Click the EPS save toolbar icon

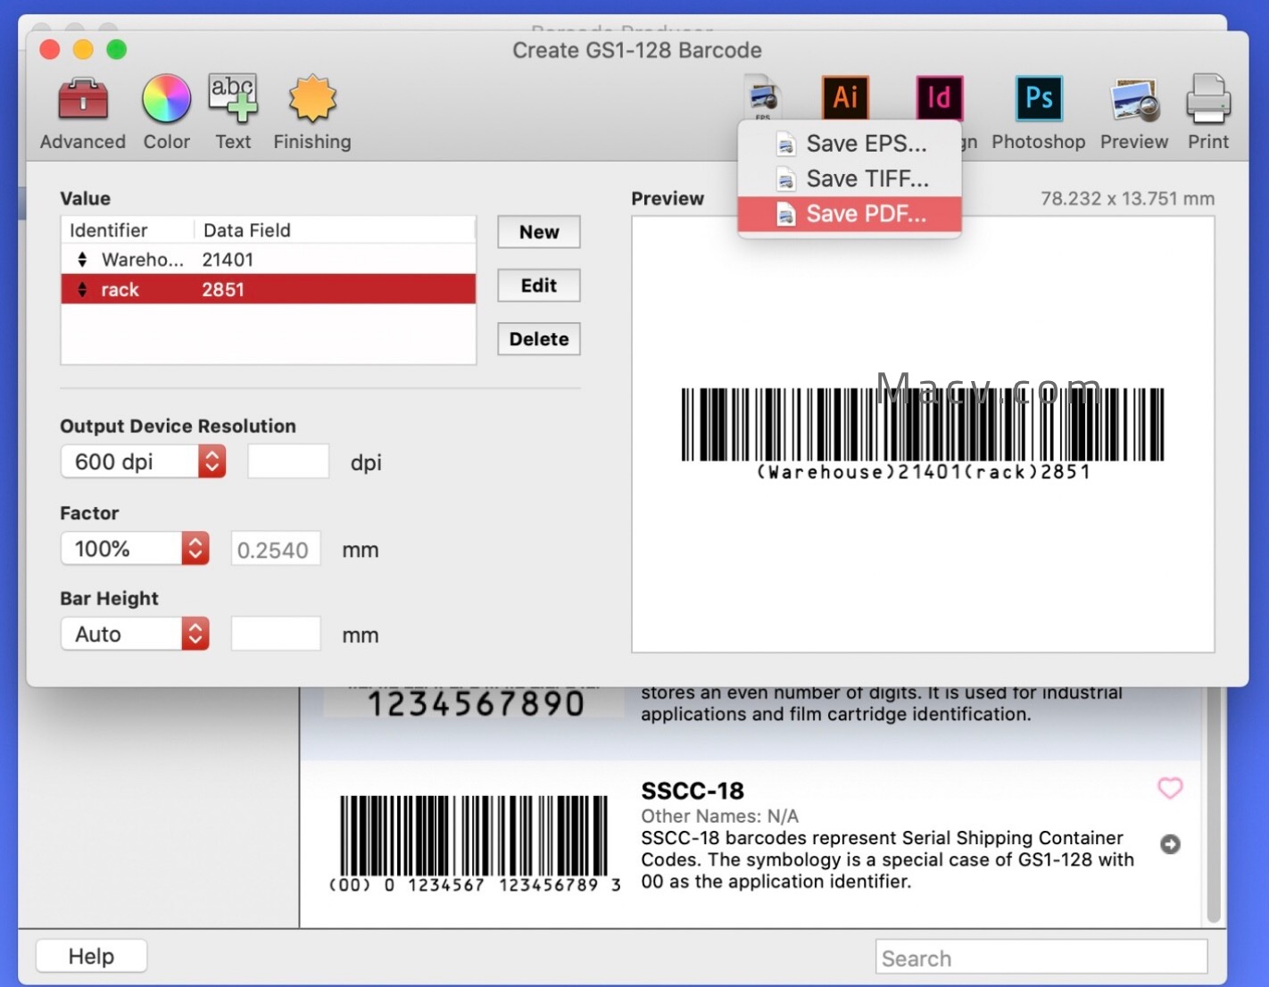[x=763, y=97]
